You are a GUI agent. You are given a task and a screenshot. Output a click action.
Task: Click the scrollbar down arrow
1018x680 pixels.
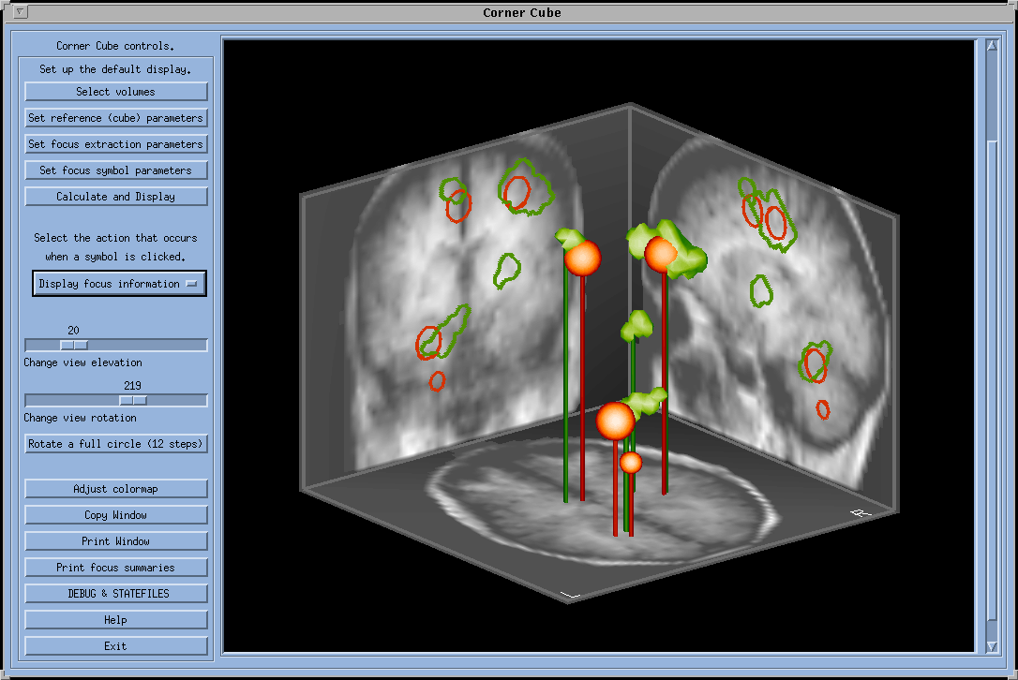point(993,646)
